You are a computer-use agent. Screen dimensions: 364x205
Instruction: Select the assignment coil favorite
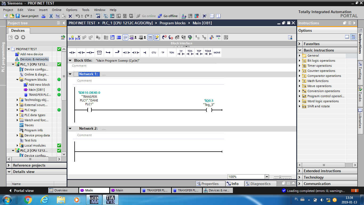[90, 53]
